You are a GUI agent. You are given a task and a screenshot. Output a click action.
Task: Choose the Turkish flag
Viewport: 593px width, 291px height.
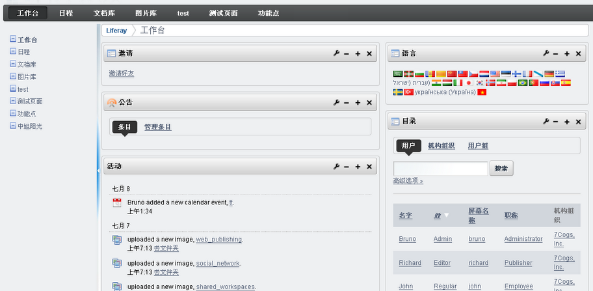409,92
